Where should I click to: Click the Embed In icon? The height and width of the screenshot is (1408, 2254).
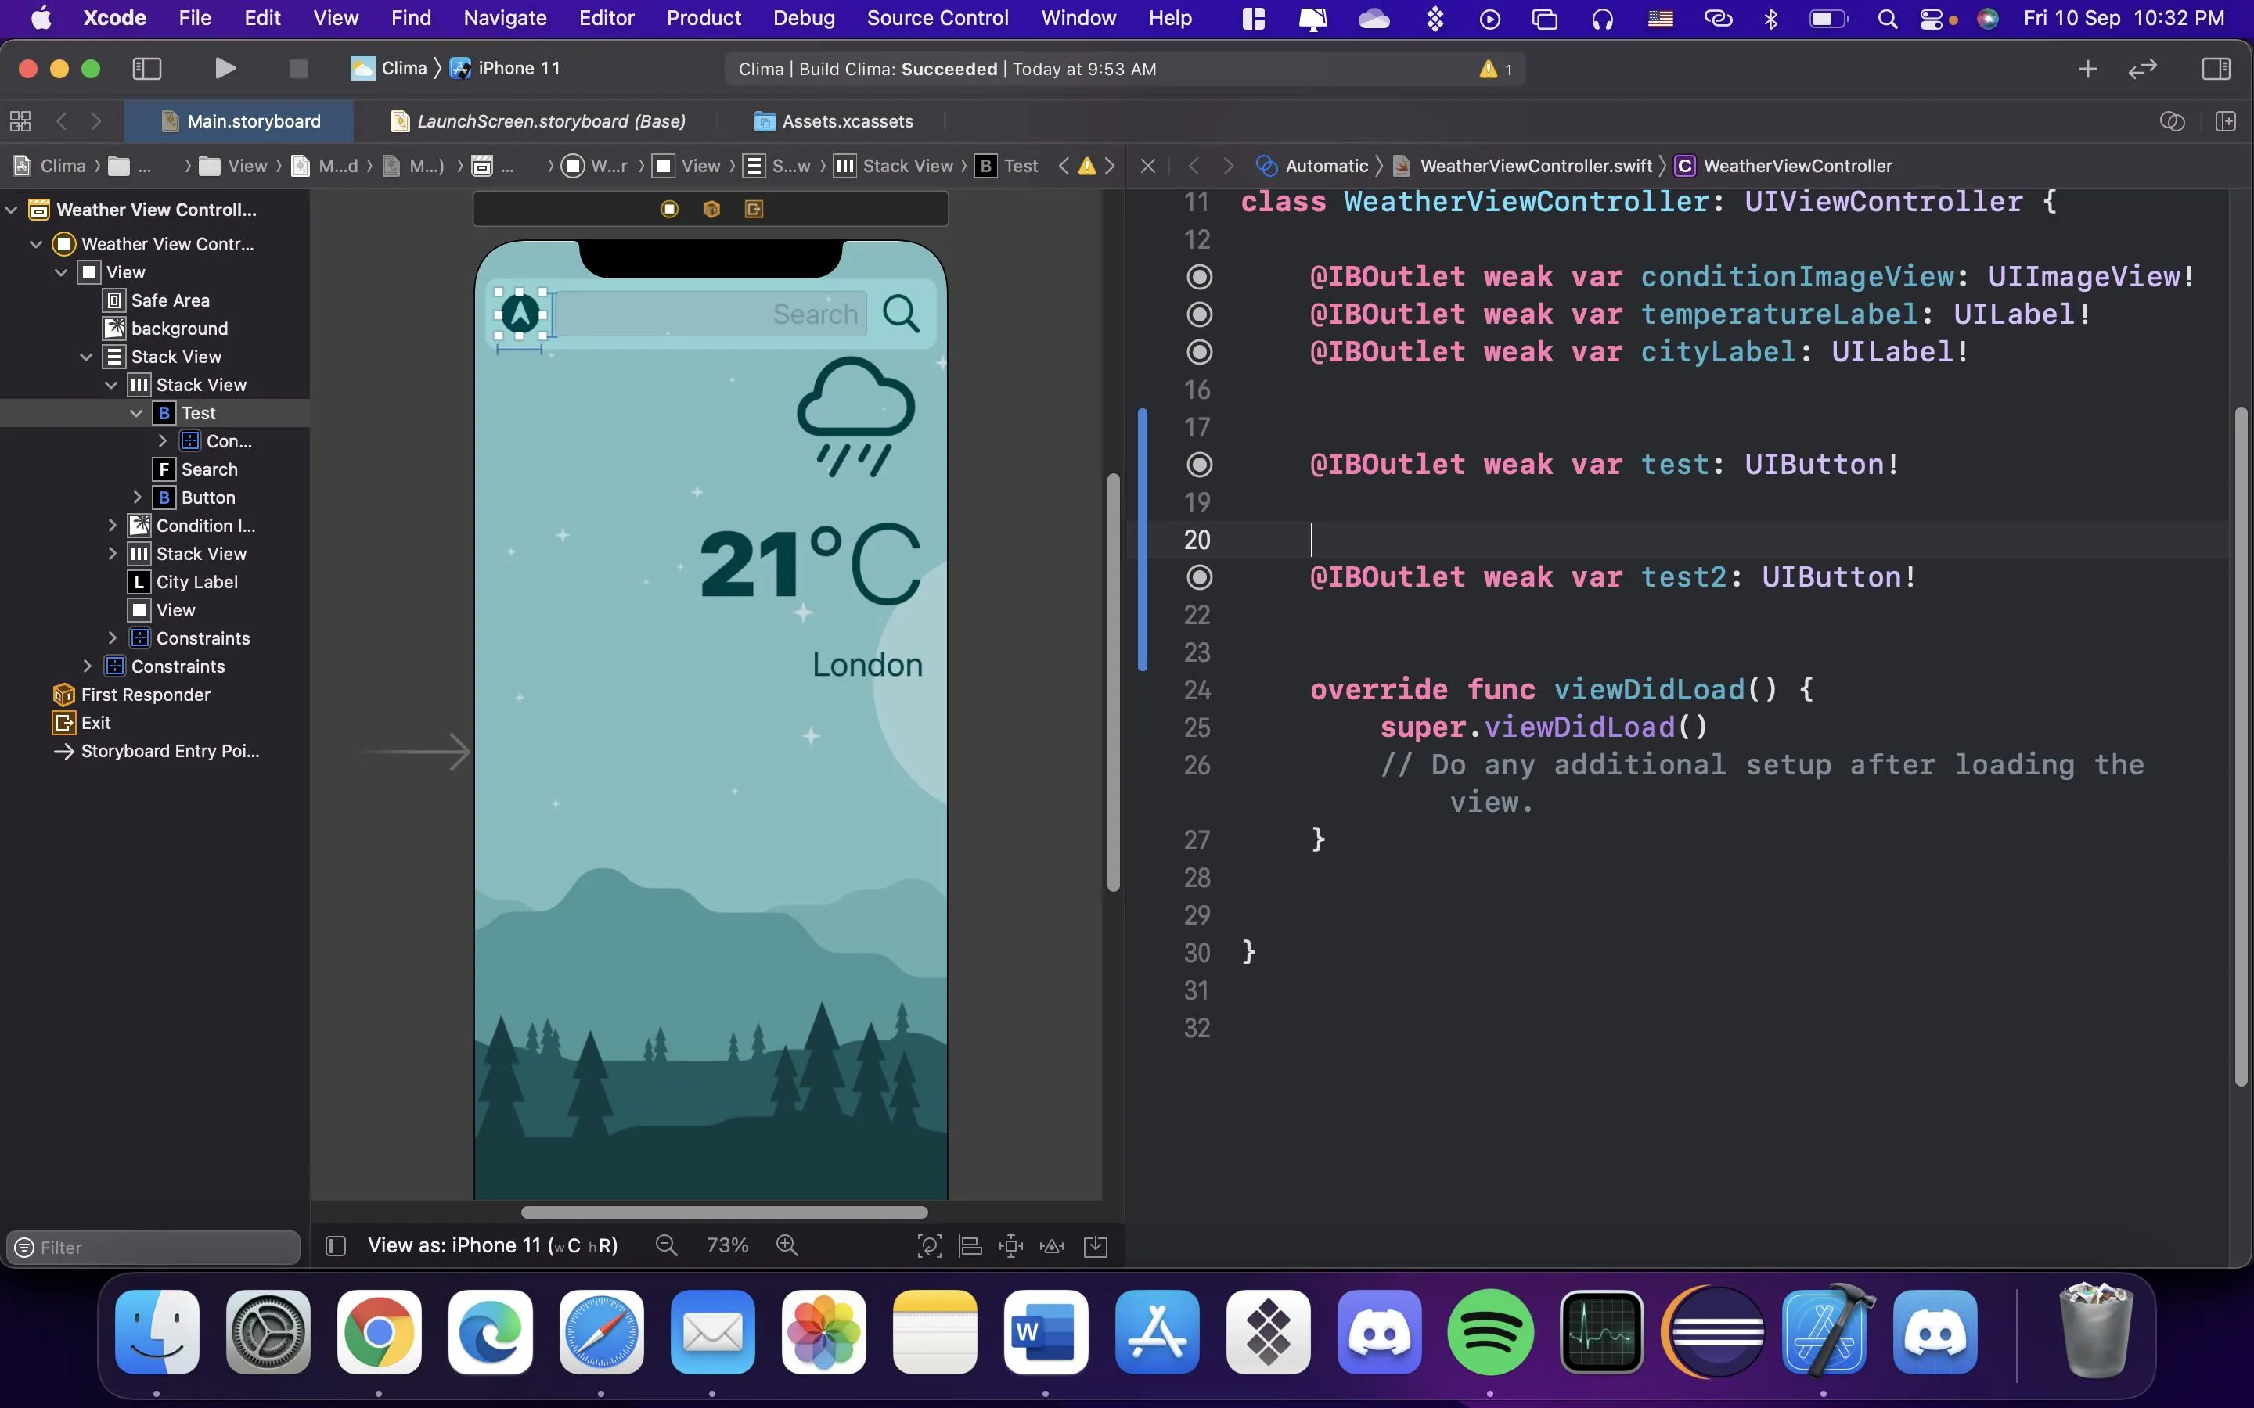[x=1096, y=1245]
